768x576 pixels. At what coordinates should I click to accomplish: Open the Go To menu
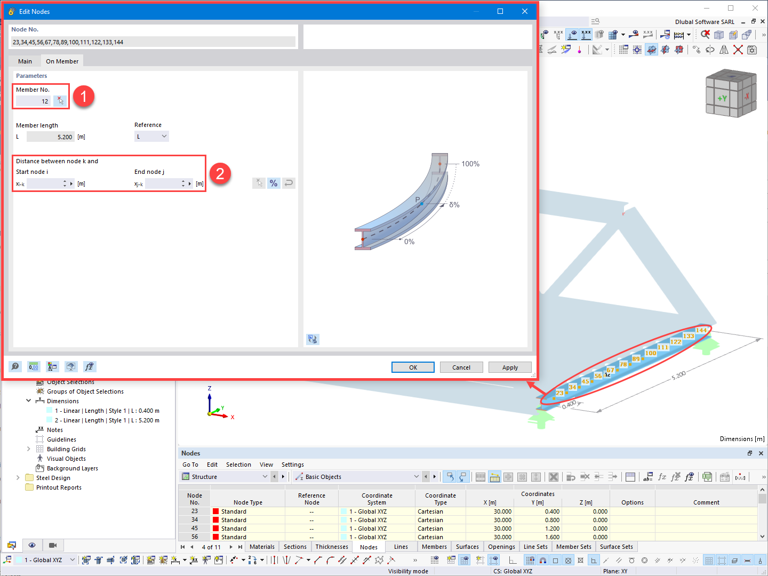click(x=190, y=465)
